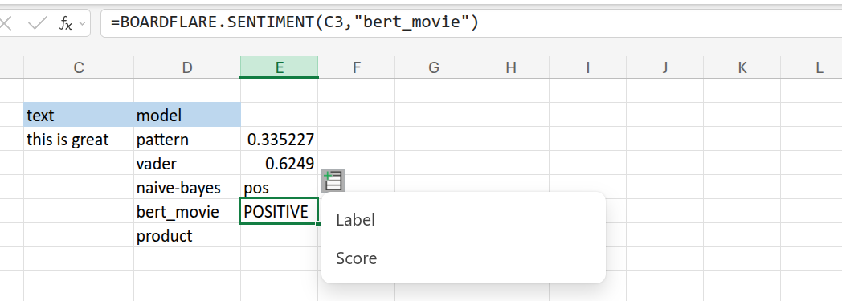Viewport: 842px width, 301px height.
Task: Select the 'vader' cell
Action: 187,163
